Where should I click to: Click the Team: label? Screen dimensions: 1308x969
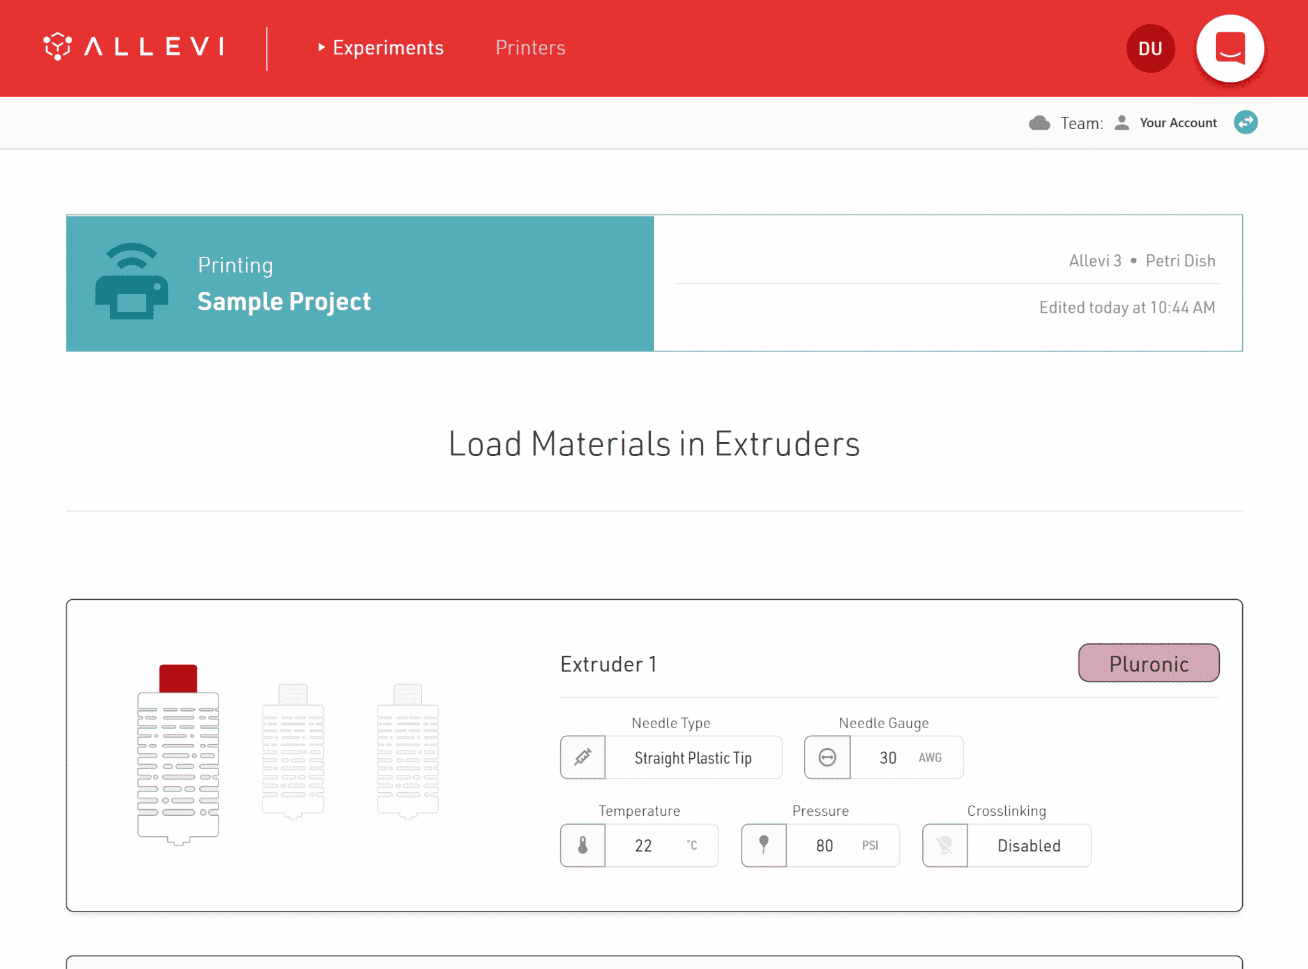pos(1081,123)
